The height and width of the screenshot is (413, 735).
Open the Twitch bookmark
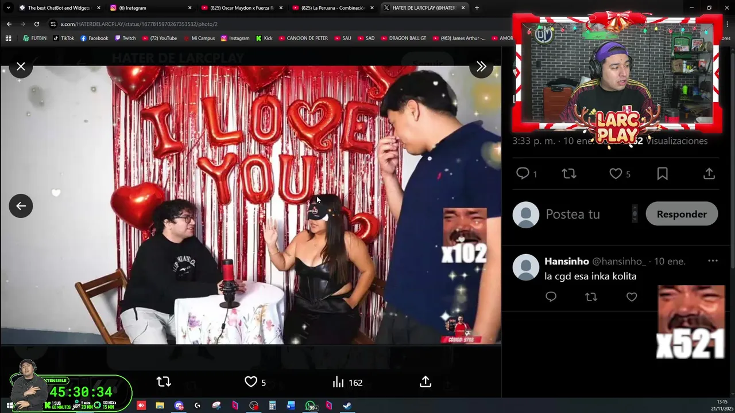click(x=125, y=38)
